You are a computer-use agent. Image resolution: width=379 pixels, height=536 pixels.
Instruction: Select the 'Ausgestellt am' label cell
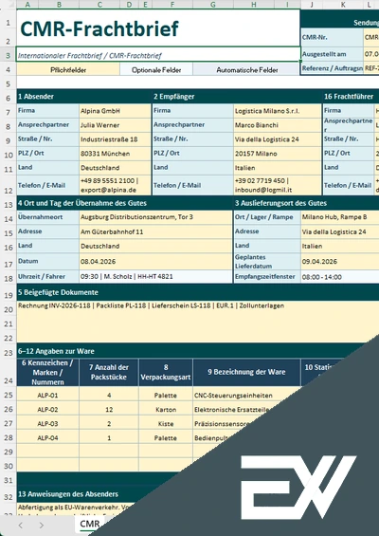click(x=333, y=54)
